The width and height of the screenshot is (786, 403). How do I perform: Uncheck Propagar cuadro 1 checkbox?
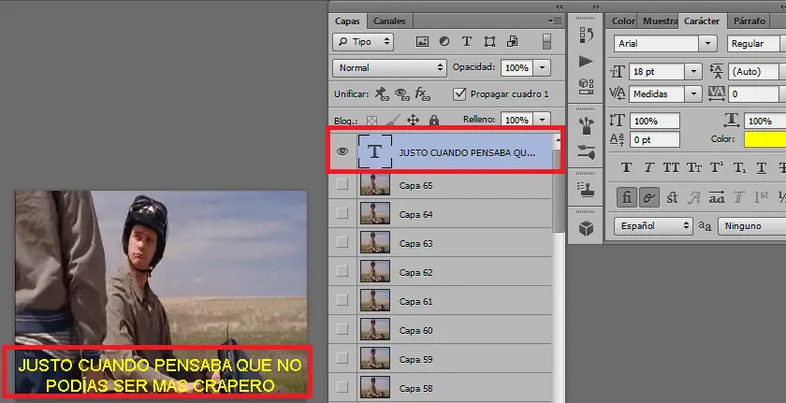pyautogui.click(x=459, y=94)
